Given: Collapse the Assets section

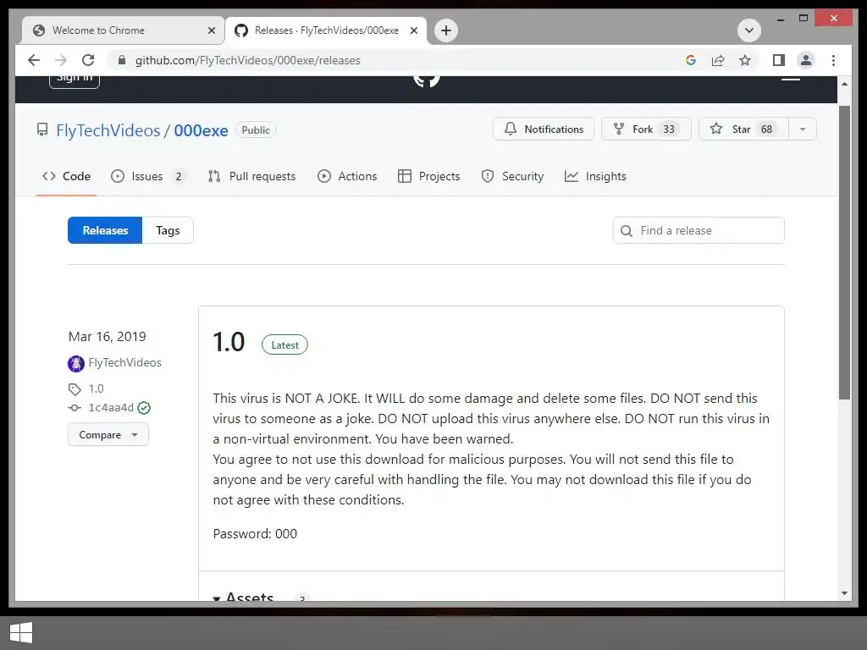Looking at the screenshot, I should [244, 596].
